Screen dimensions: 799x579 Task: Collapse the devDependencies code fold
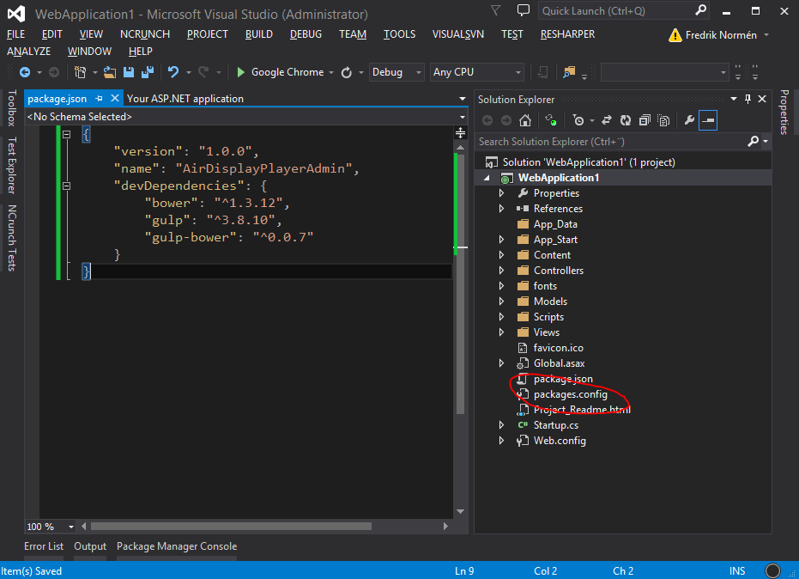[x=66, y=186]
